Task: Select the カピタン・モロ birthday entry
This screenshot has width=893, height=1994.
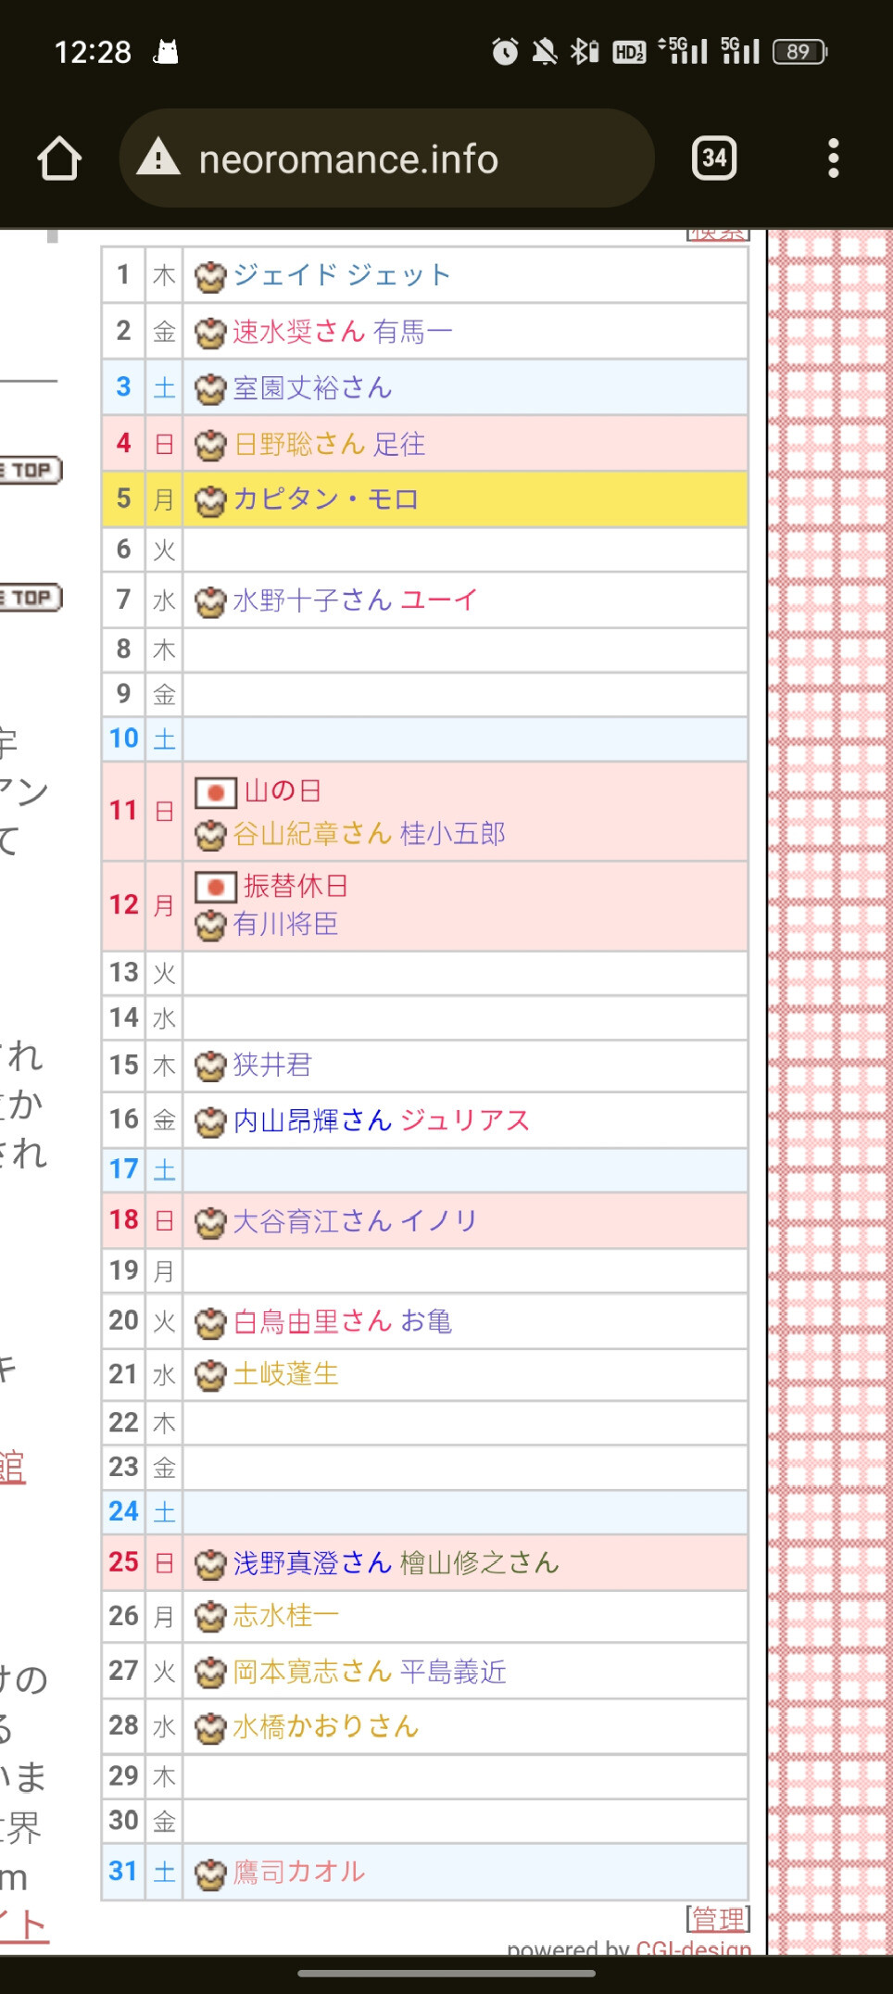Action: [325, 499]
